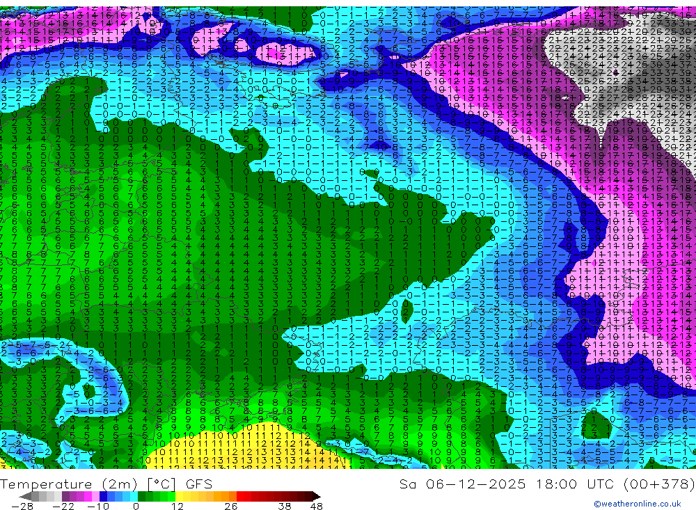Click the temperature color scale bar
The height and width of the screenshot is (510, 696).
[x=170, y=496]
